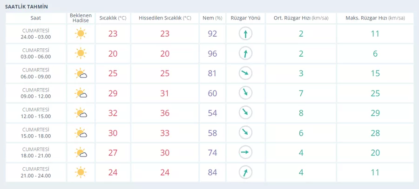Select the Beklenen Hadise column header
419x189 pixels.
[81, 18]
